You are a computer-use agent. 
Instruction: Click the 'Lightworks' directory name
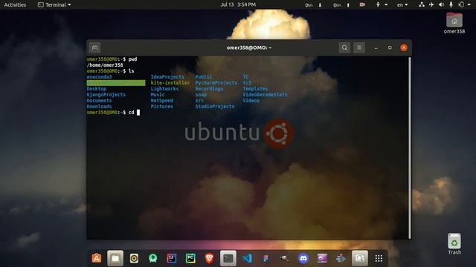(x=164, y=89)
